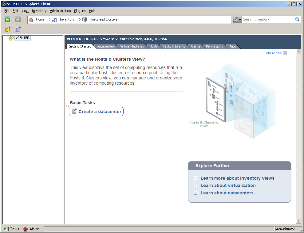
Task: Click the grey forward navigation arrow
Action: 18,19
